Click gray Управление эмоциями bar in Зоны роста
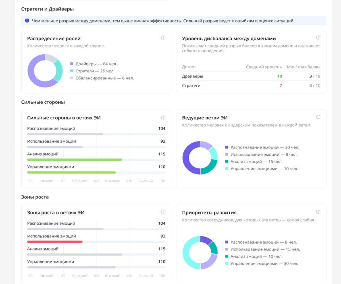341x284 pixels. point(72,267)
